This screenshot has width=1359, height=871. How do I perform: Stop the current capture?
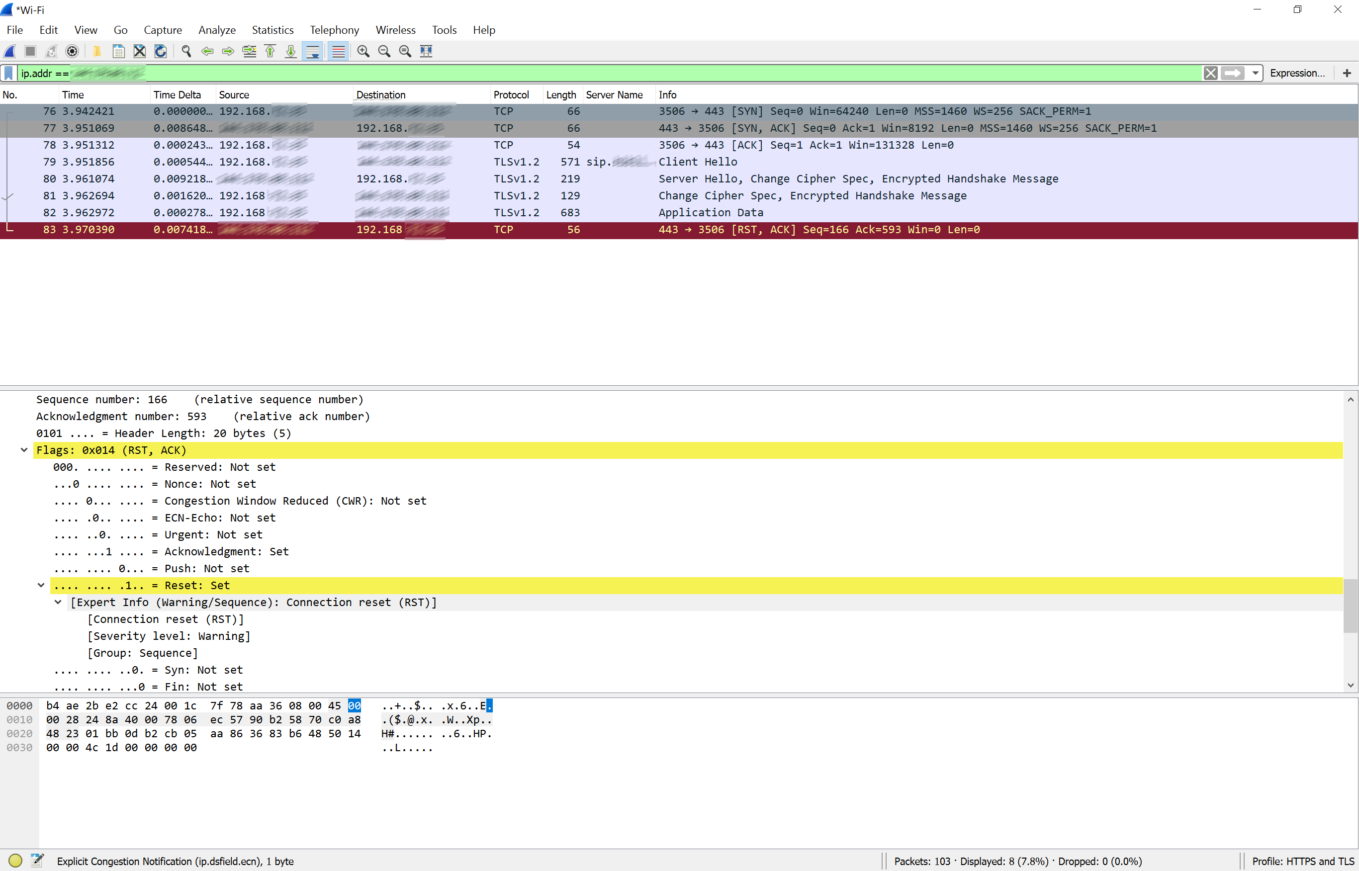(x=30, y=51)
